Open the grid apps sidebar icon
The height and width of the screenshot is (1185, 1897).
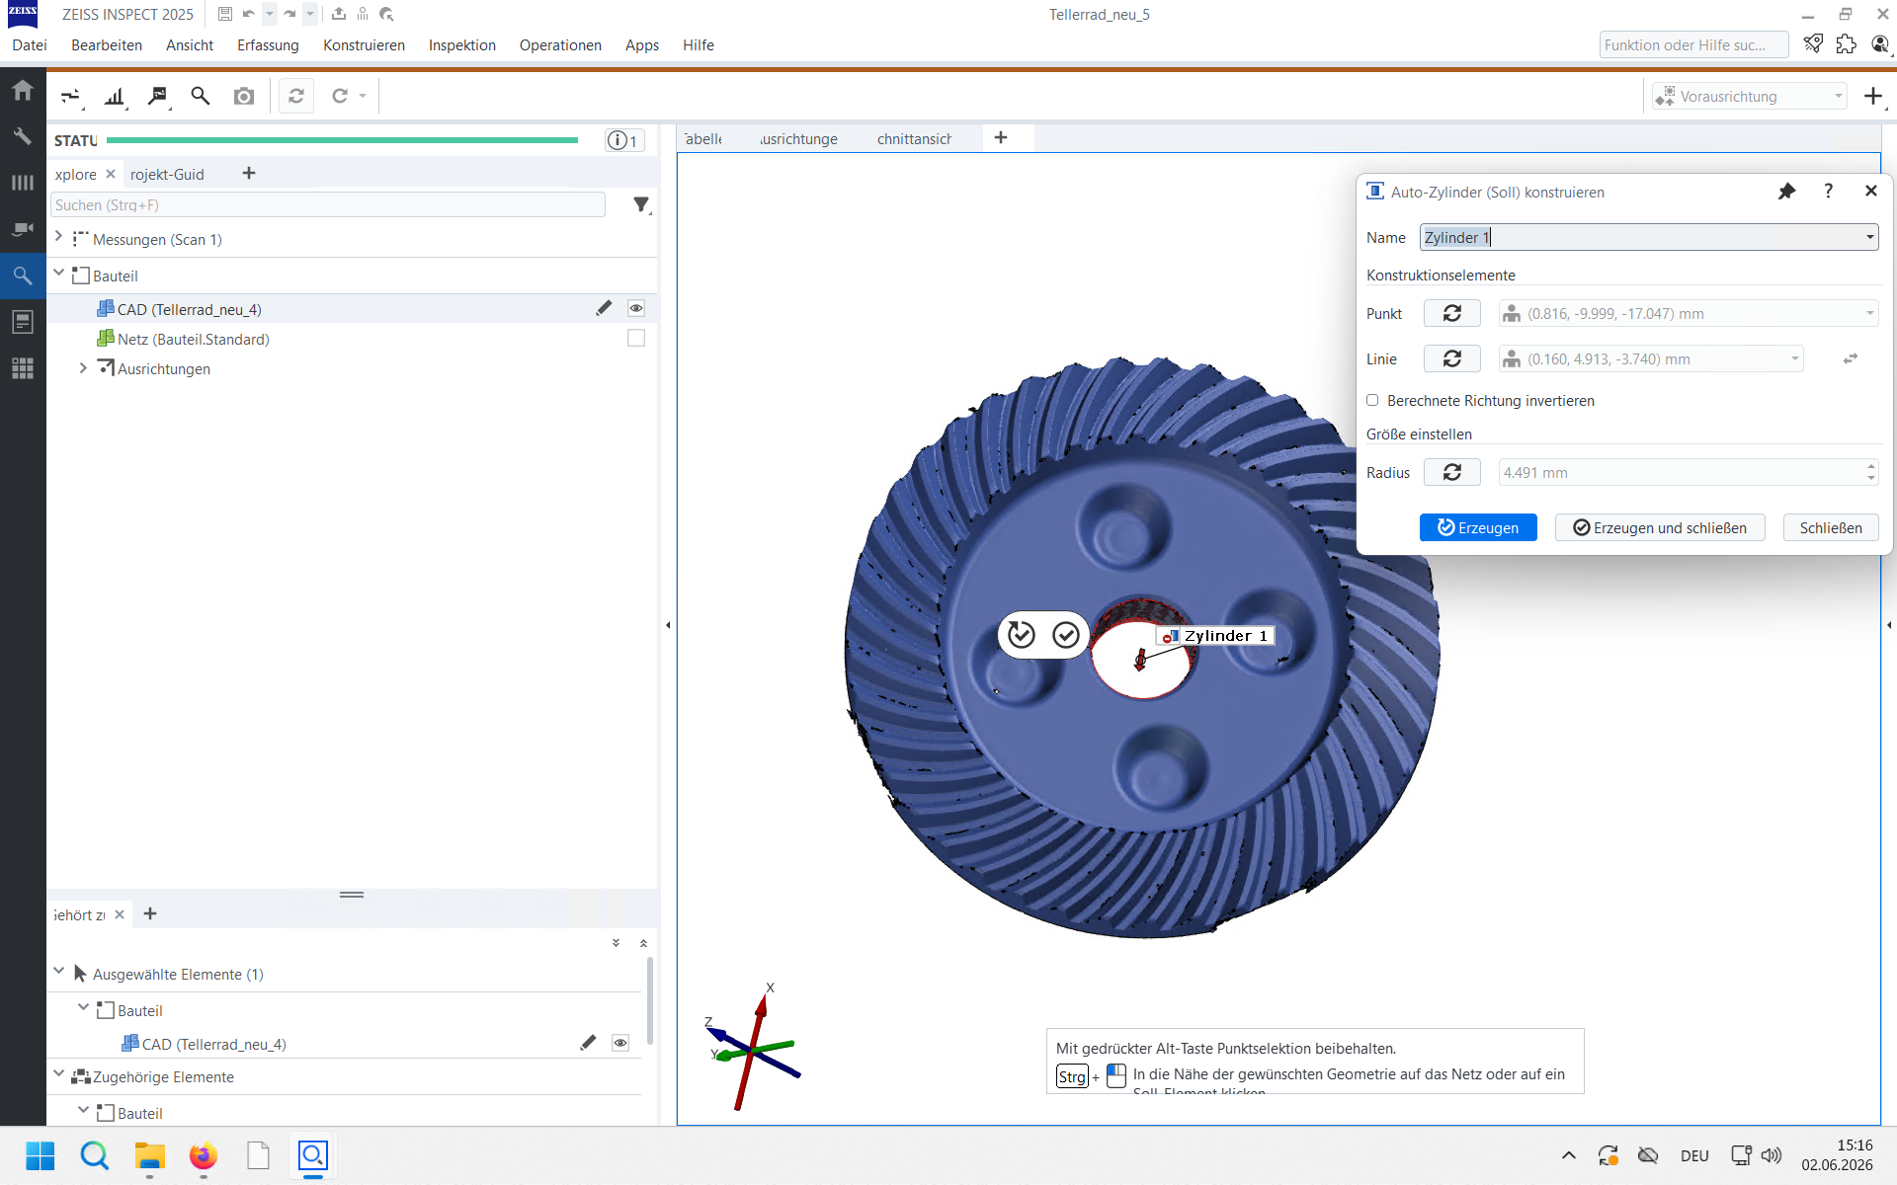point(23,368)
